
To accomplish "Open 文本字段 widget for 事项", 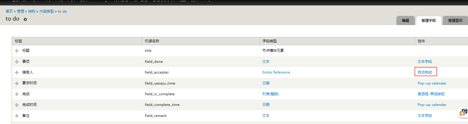I will [x=425, y=62].
